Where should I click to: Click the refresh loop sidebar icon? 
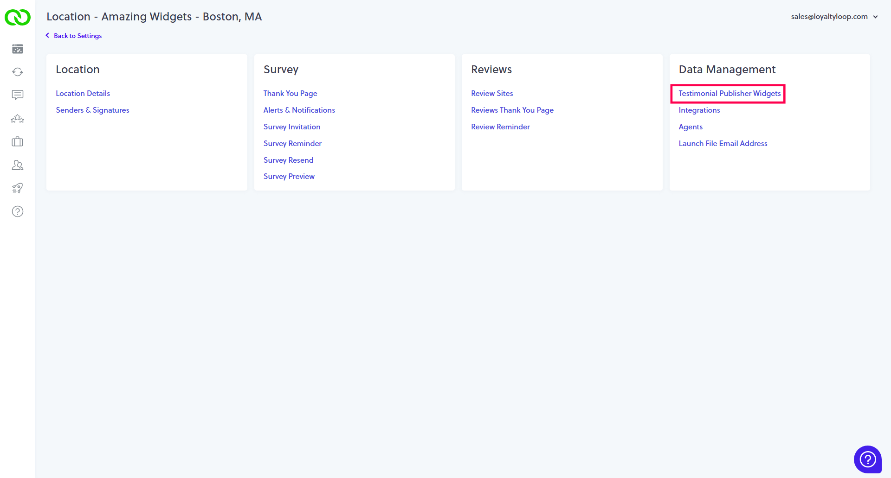18,72
